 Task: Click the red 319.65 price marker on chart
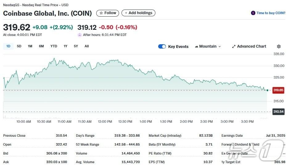coord(278,90)
